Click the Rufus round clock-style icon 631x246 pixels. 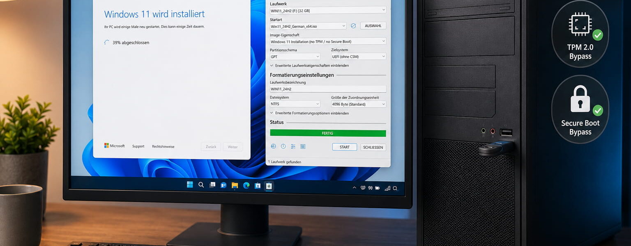click(283, 146)
